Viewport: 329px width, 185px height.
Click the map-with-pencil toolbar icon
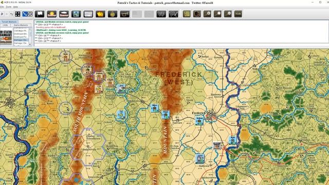click(x=174, y=14)
